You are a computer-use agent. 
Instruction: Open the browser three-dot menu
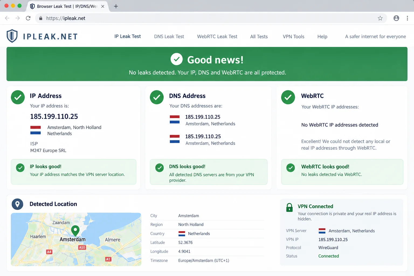(x=407, y=18)
